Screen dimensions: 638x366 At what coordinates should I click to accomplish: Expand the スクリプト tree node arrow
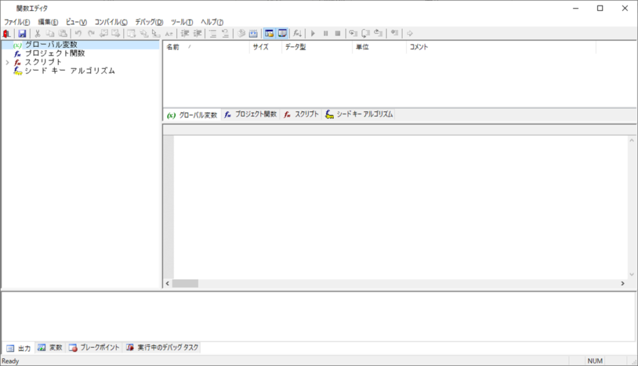point(7,62)
